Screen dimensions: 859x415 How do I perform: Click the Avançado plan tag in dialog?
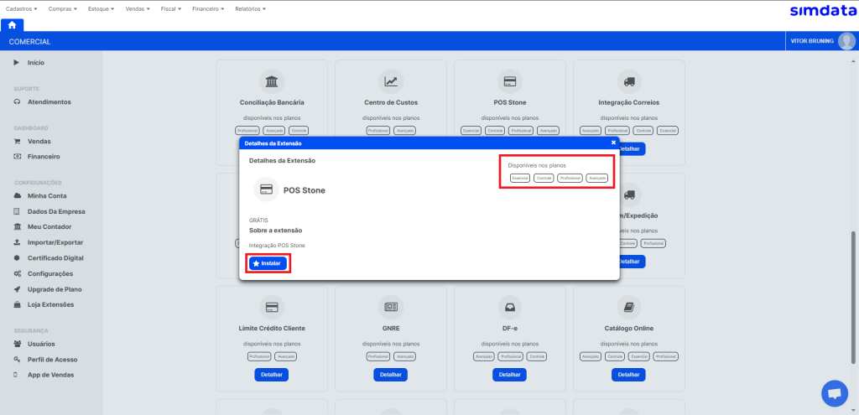(597, 178)
